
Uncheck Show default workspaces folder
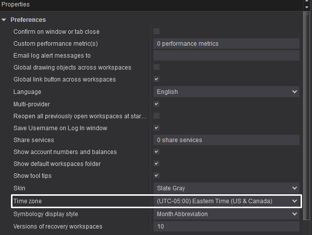click(x=156, y=164)
